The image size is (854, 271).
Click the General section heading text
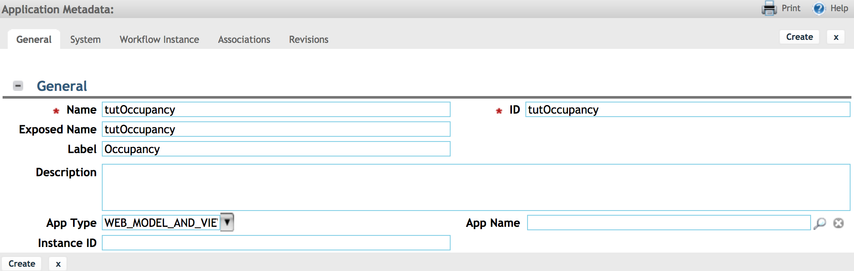[62, 86]
